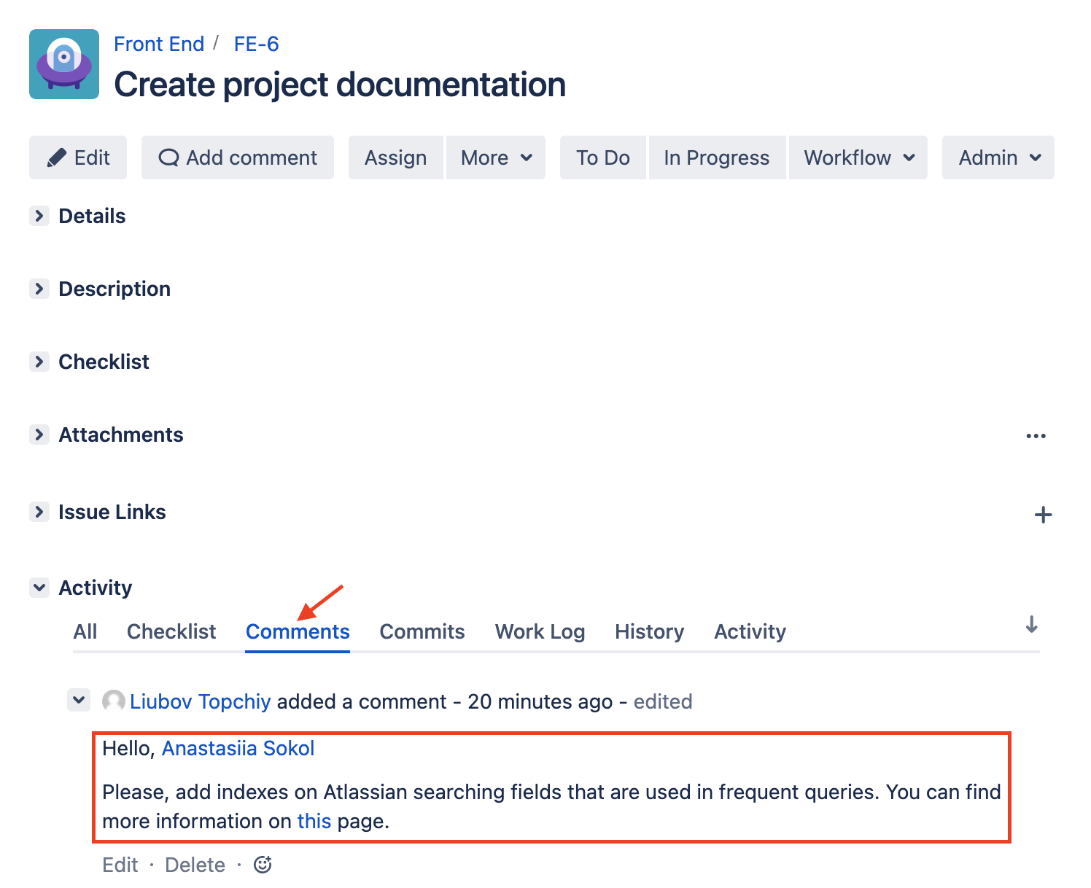Click the sort order arrow icon
Image resolution: width=1091 pixels, height=888 pixels.
click(1031, 625)
